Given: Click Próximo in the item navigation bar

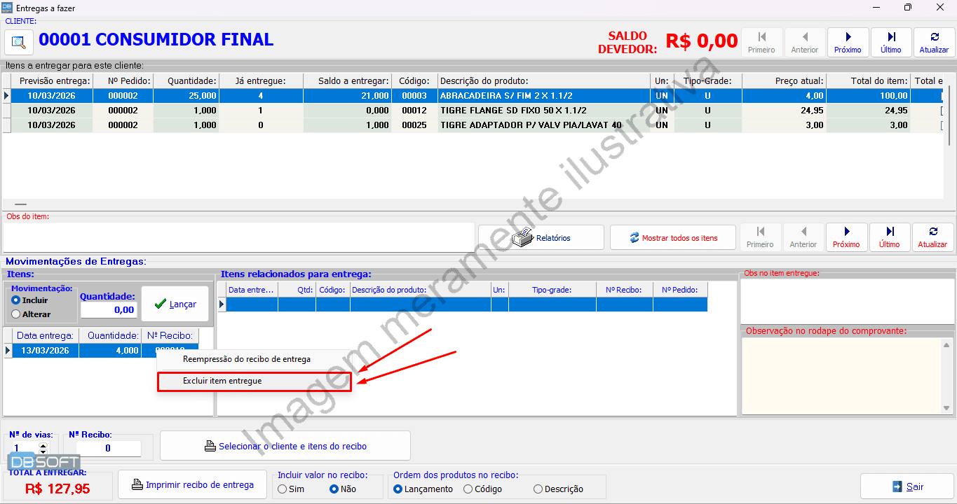Looking at the screenshot, I should pos(846,237).
